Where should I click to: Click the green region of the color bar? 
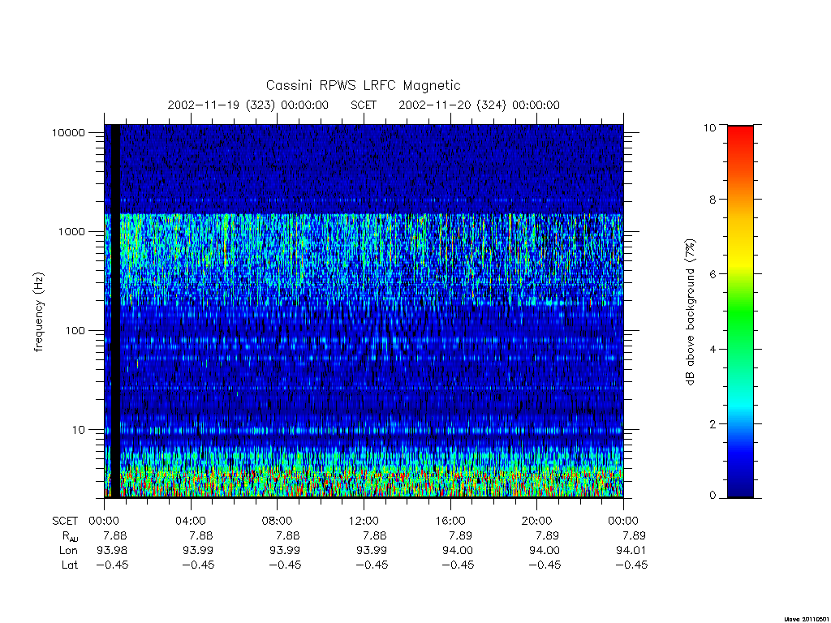point(740,311)
